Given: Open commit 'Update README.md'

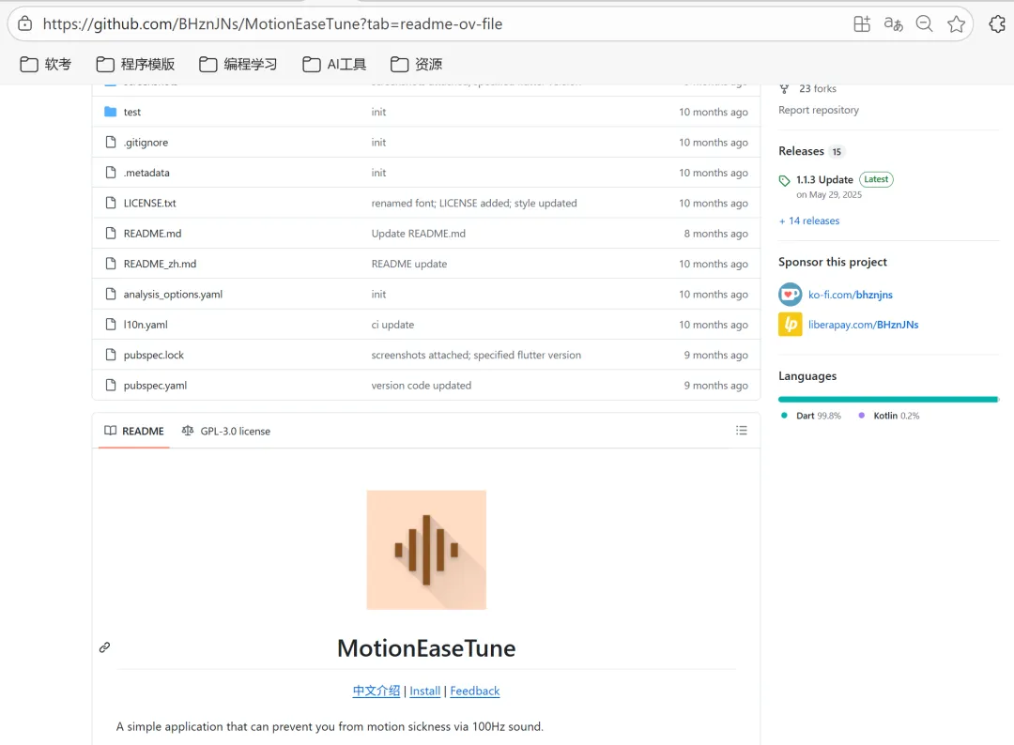Looking at the screenshot, I should [419, 234].
